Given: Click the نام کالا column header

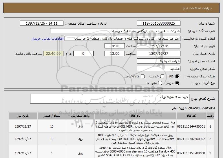Looking at the screenshot, I should 136,116.
